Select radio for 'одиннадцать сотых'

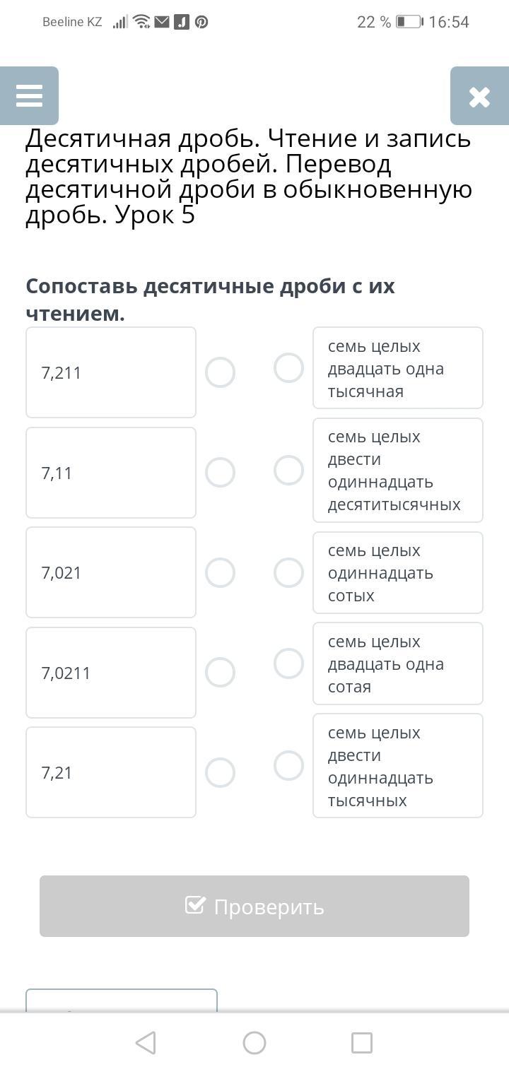(288, 572)
